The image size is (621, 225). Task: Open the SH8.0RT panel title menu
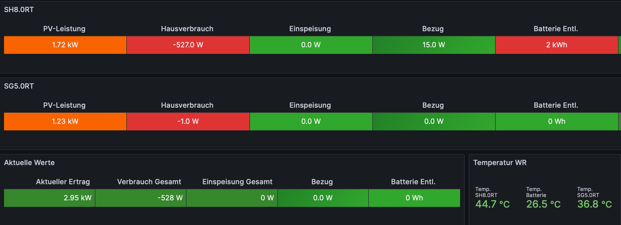coord(19,10)
